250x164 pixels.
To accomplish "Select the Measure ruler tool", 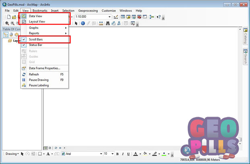I will tap(101, 23).
